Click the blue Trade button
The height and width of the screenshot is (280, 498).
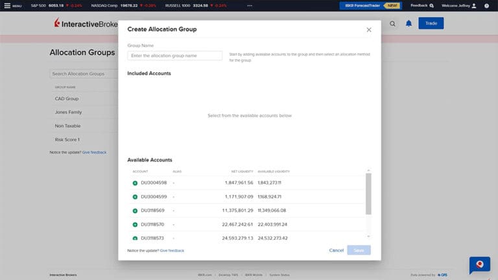coord(431,24)
